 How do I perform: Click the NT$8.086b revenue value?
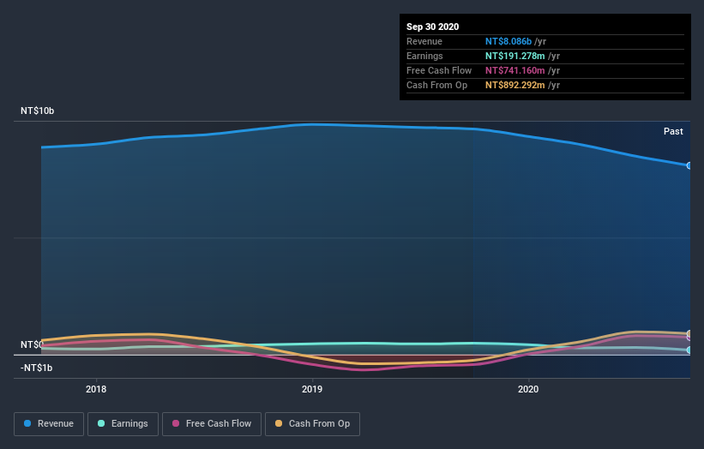(508, 41)
